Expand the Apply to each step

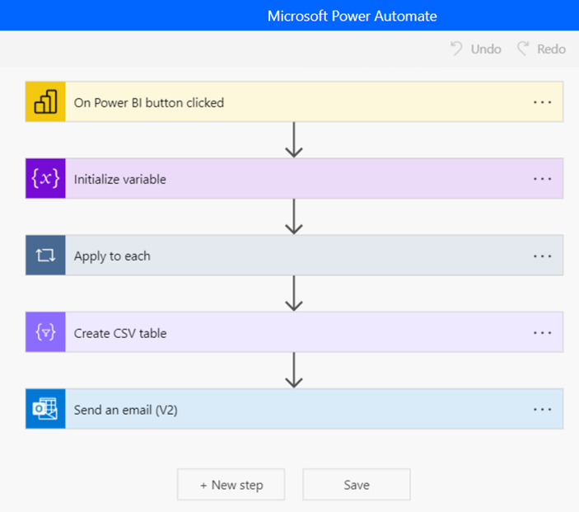[294, 255]
